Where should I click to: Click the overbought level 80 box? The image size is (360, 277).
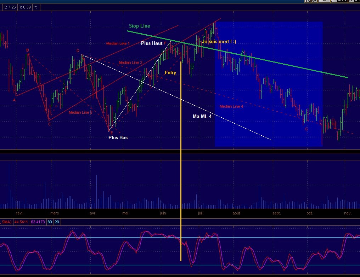point(50,222)
